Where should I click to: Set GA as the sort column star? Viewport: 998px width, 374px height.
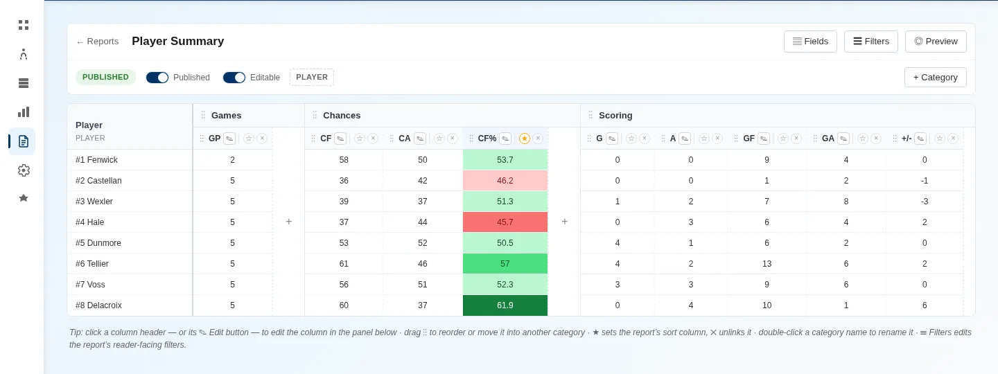click(x=863, y=139)
